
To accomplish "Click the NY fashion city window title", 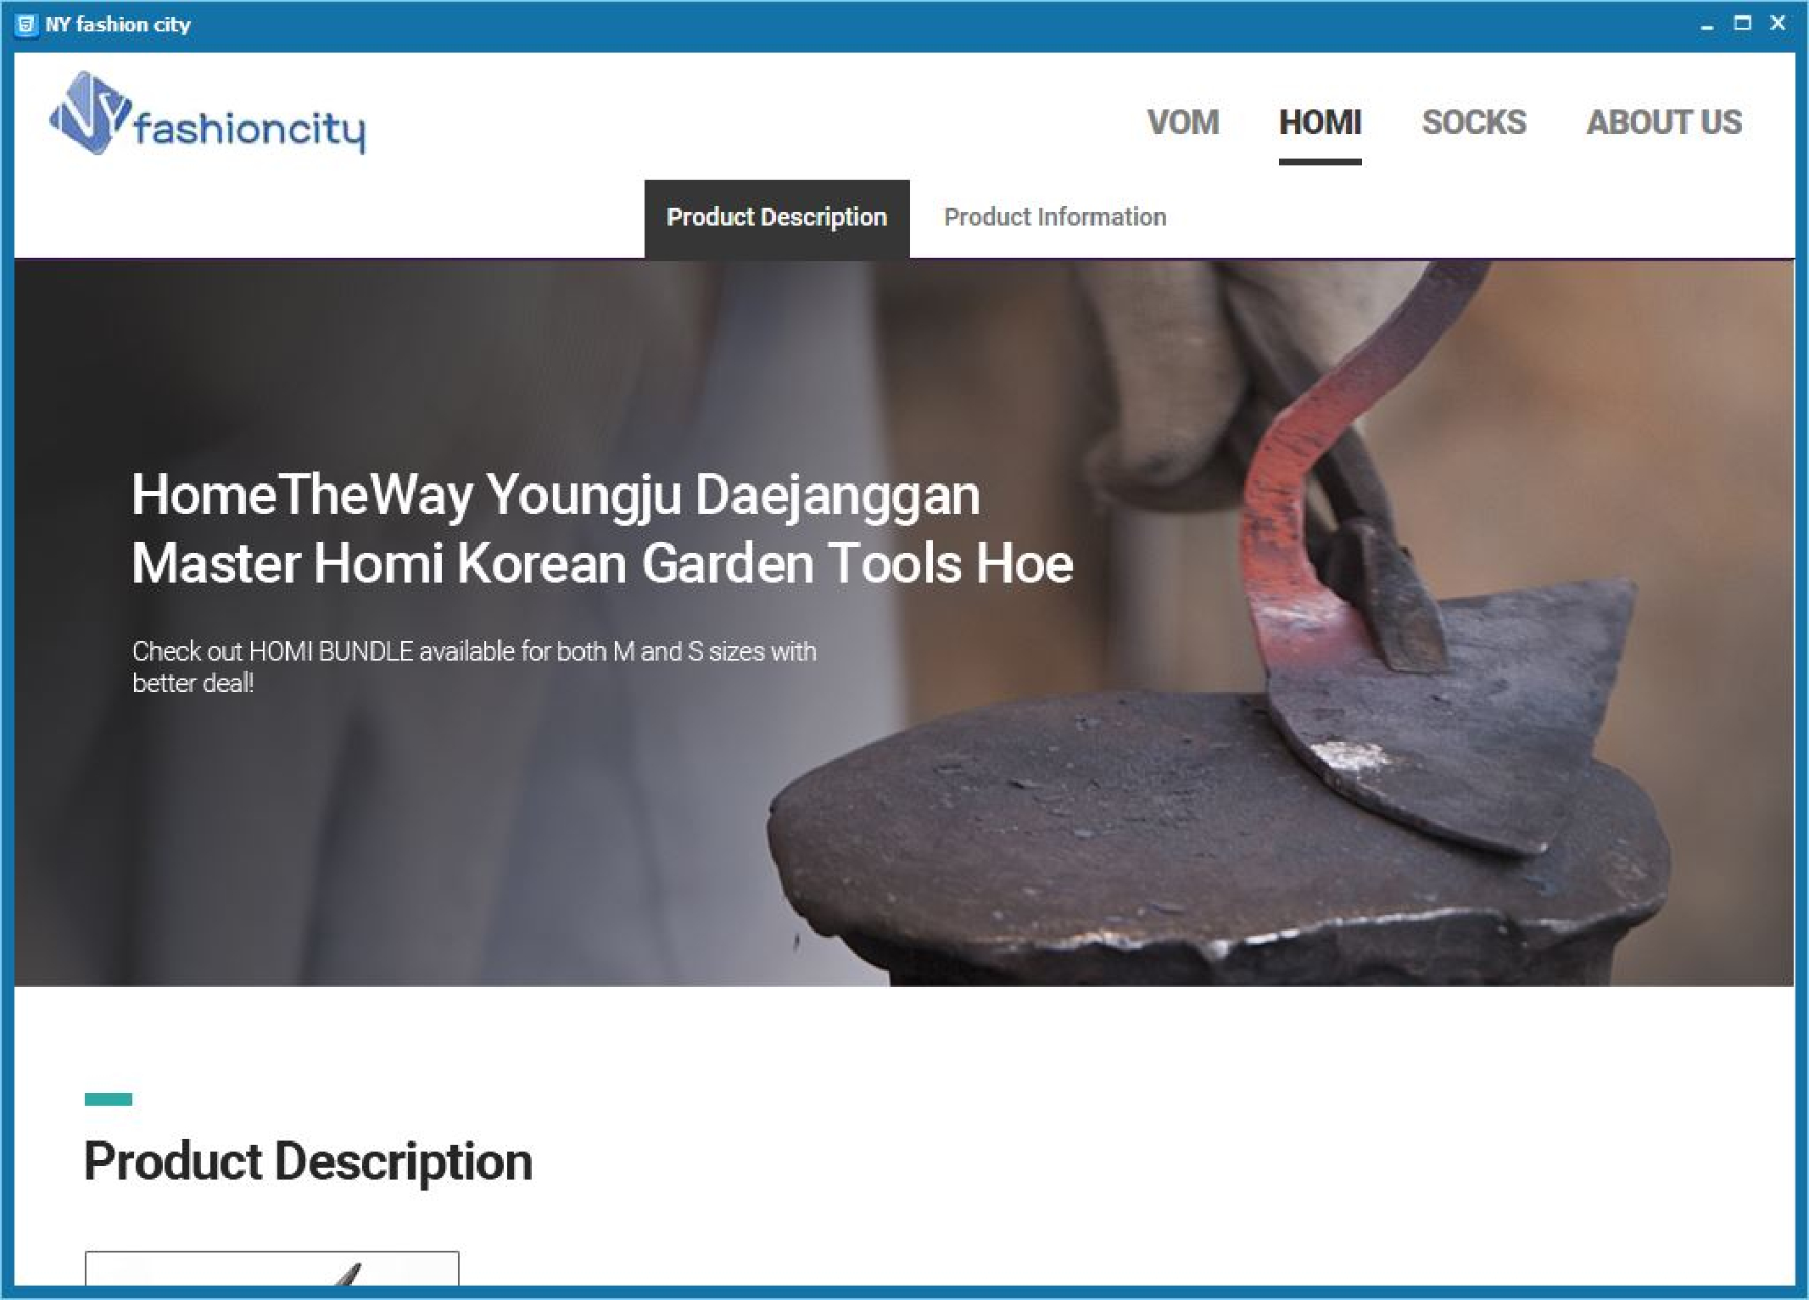I will pyautogui.click(x=118, y=25).
